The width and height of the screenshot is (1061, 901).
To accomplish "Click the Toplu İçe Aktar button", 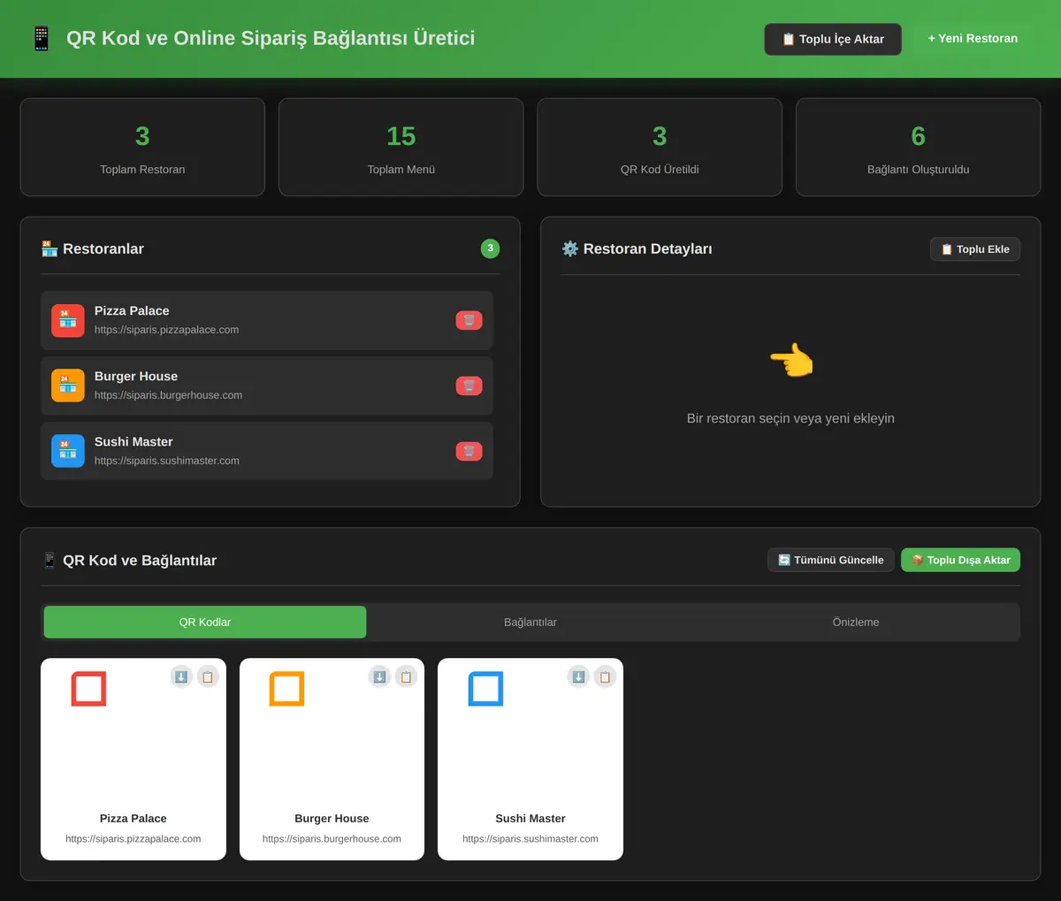I will (x=833, y=39).
